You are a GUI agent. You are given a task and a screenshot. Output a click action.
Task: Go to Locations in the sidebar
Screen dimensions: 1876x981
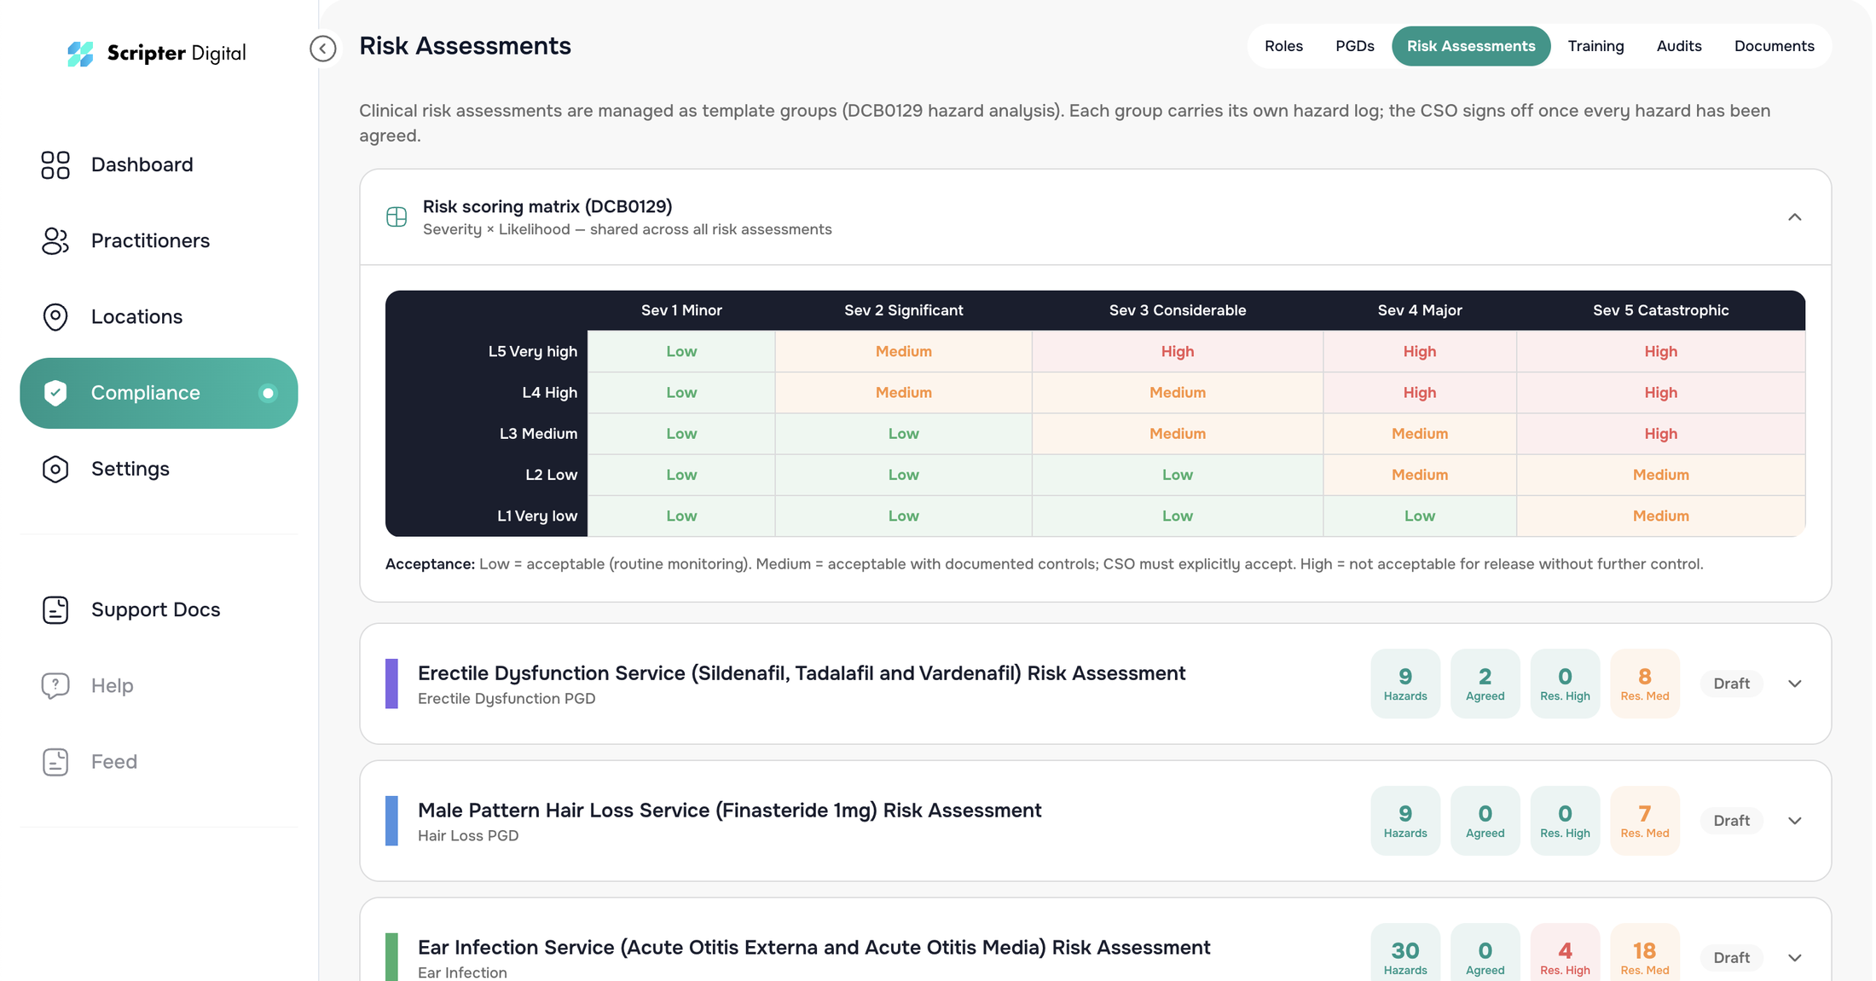(x=159, y=316)
